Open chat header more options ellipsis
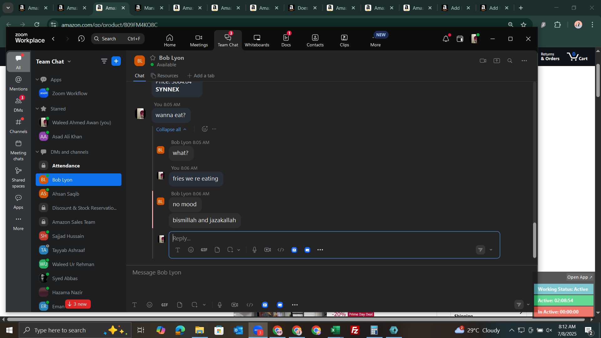601x338 pixels. [524, 61]
